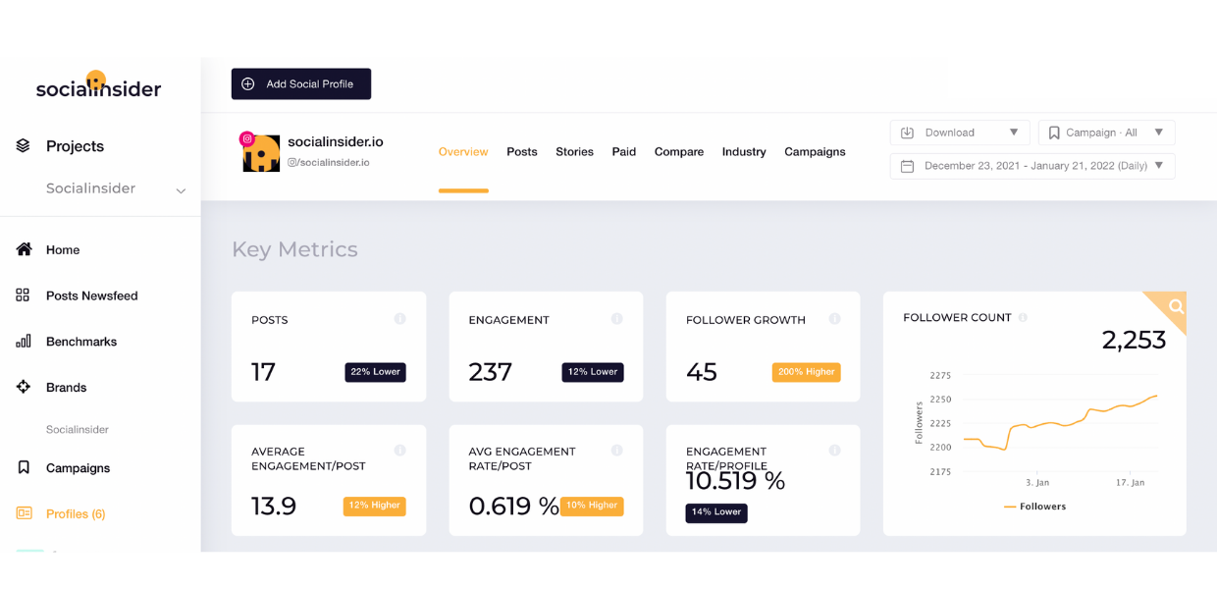Screen dimensions: 1217x589
Task: Click the socialinsider.io profile name
Action: pyautogui.click(x=336, y=142)
